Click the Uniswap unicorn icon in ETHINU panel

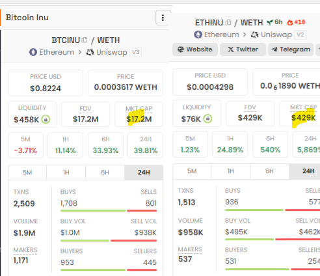click(255, 34)
